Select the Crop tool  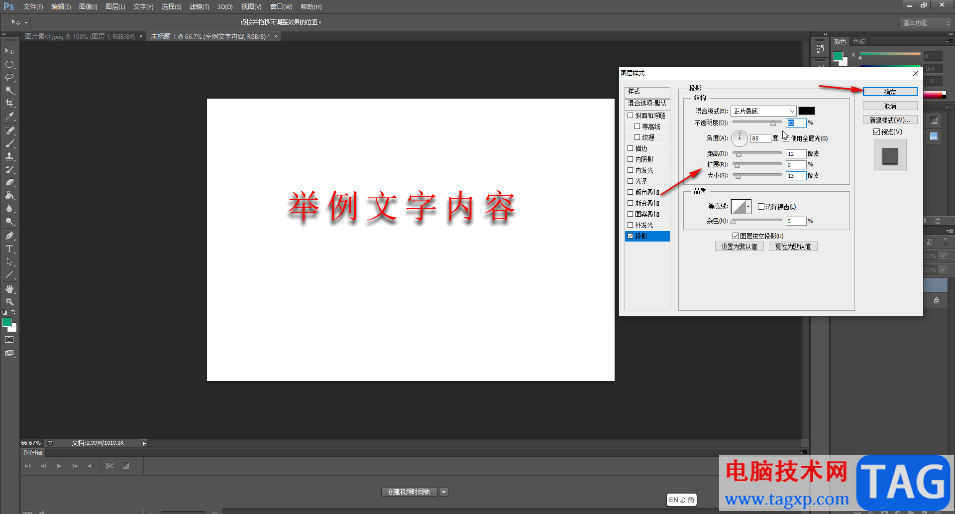9,103
